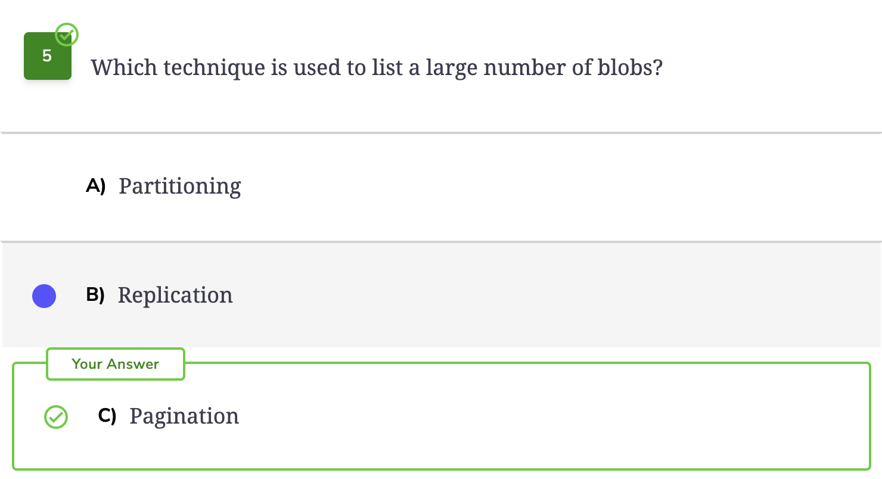
Task: Select the blue radio circle beside Replication
Action: click(x=44, y=296)
